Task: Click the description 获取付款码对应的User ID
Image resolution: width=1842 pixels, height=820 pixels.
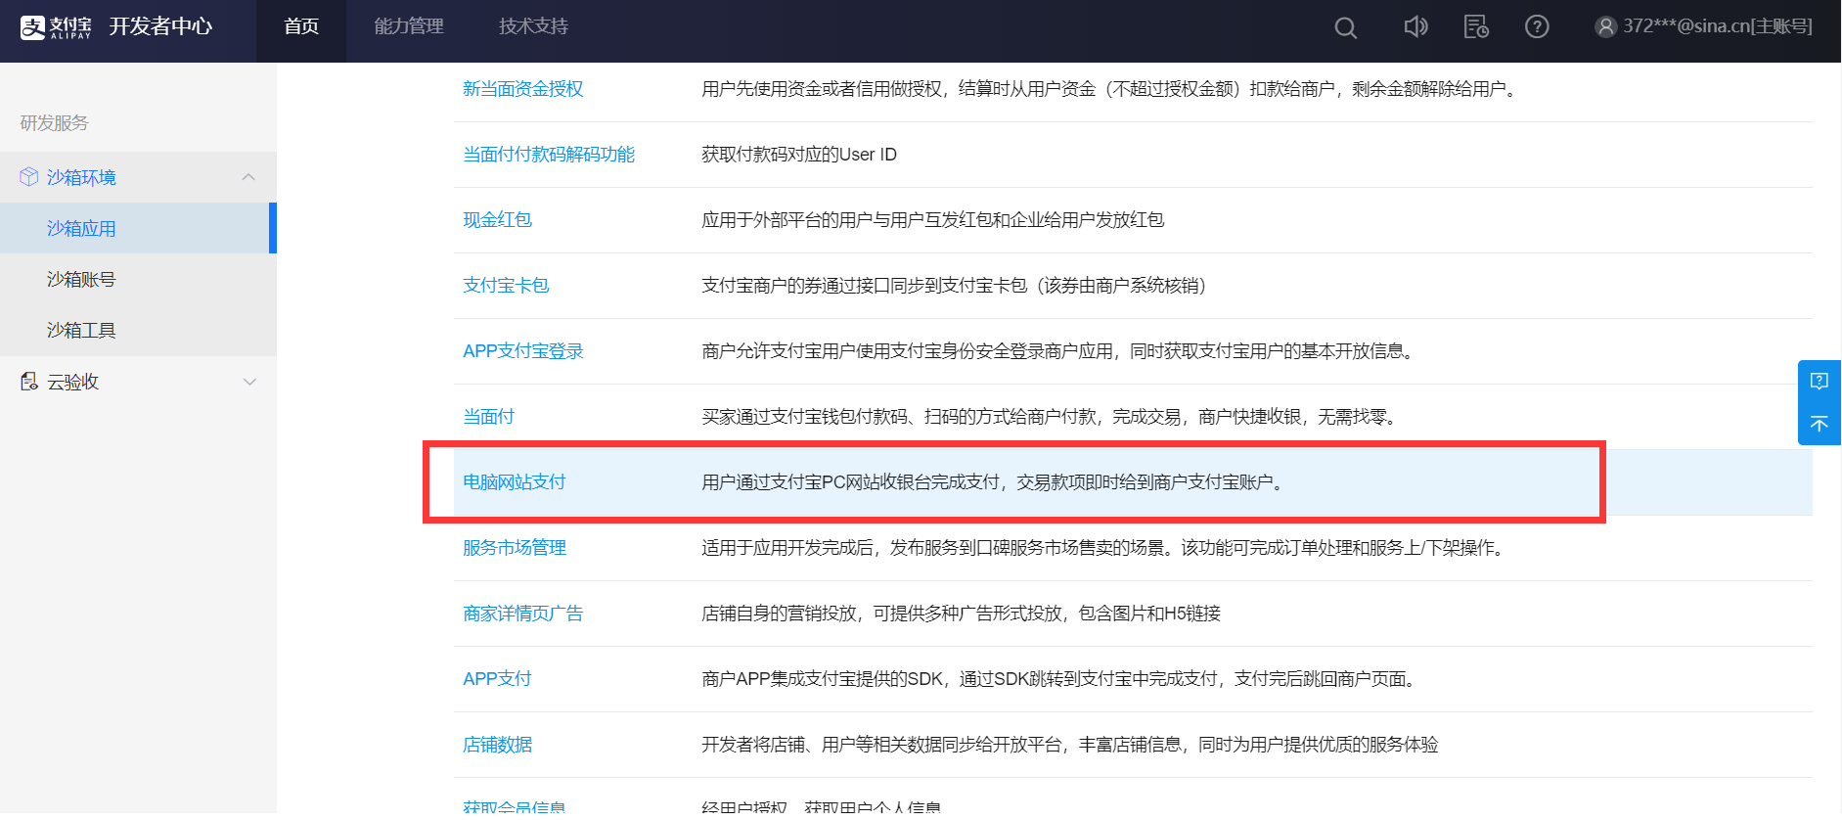Action: point(799,155)
